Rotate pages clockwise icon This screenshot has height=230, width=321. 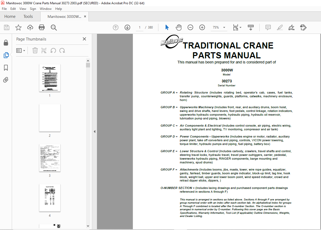[x=62, y=50]
